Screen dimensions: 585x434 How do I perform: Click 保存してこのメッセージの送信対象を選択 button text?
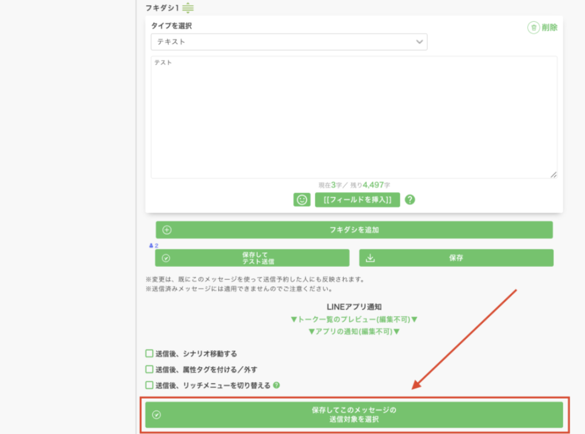click(x=354, y=415)
